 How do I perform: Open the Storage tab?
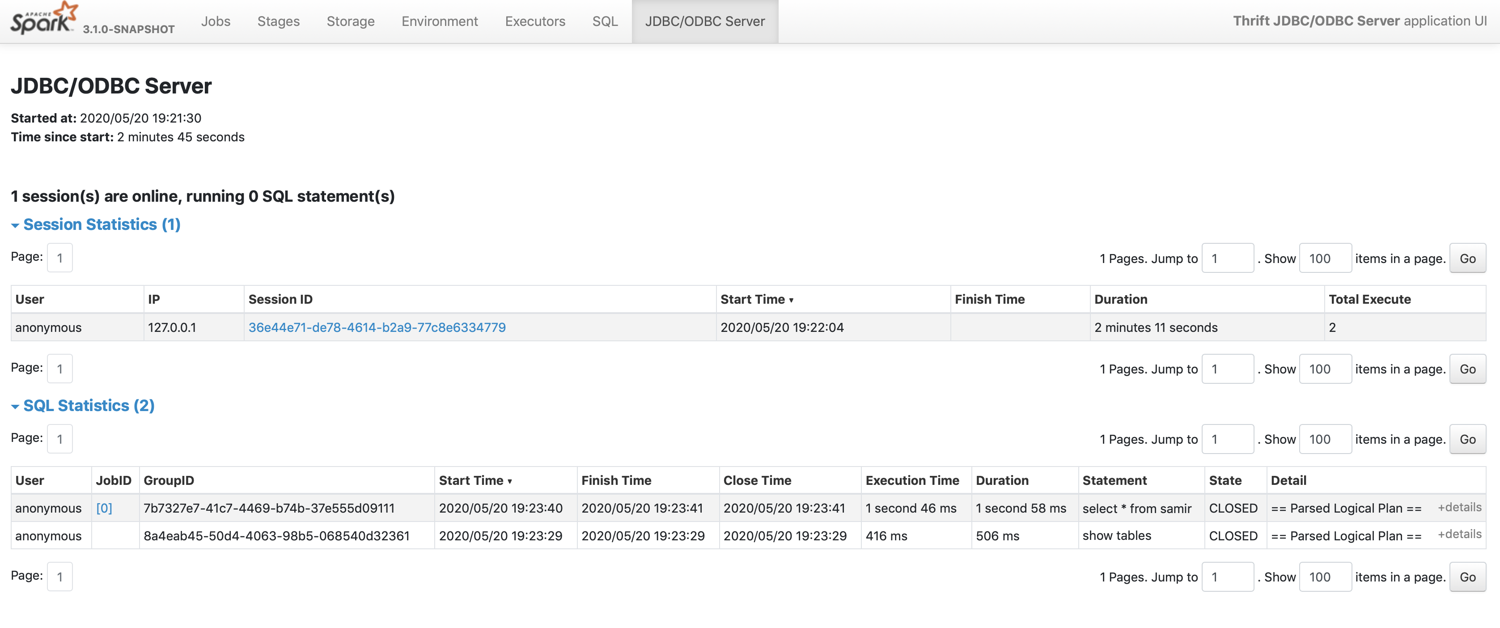pyautogui.click(x=350, y=21)
